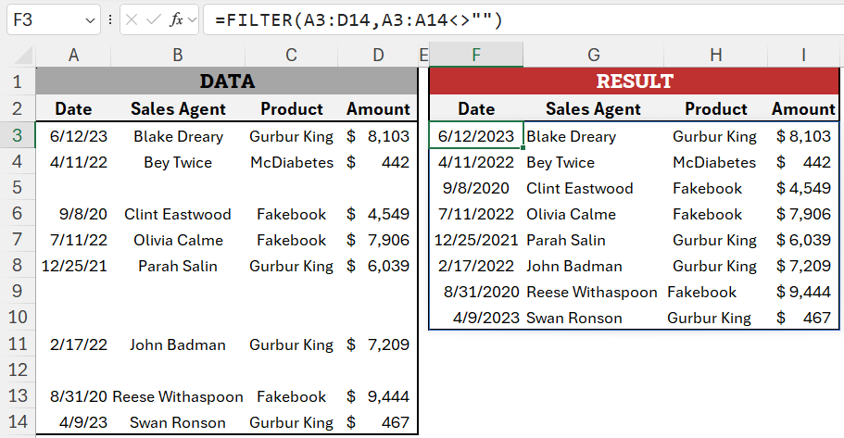Click the Name Box showing F3
The width and height of the screenshot is (844, 438).
[x=54, y=20]
